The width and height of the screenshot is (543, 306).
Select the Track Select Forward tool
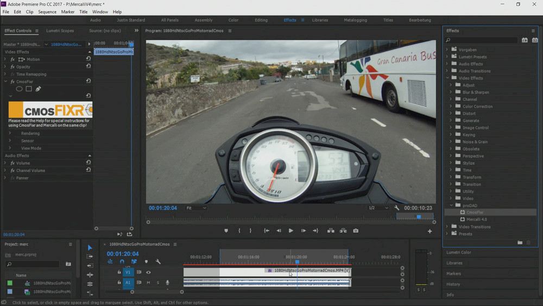tap(90, 257)
